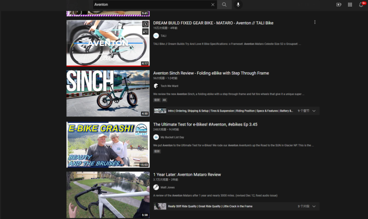Image resolution: width=368 pixels, height=219 pixels.
Task: Visit the TALI channel name link
Action: point(163,36)
